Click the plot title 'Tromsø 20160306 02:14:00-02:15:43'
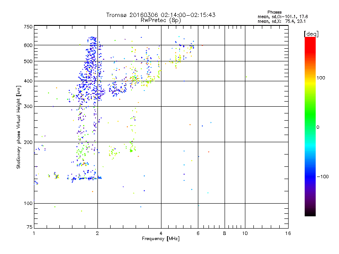This screenshot has width=339, height=254. (x=161, y=15)
